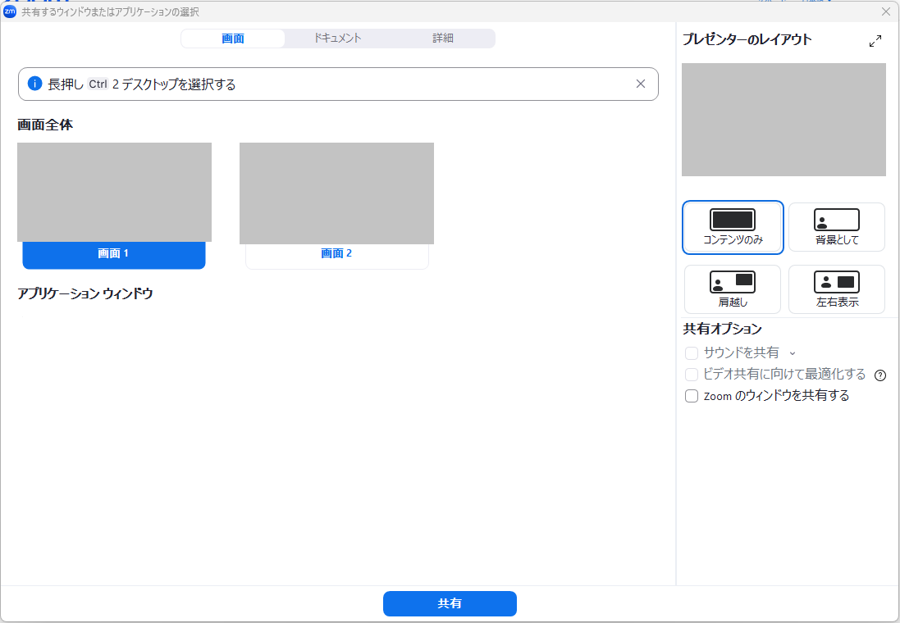Screen dimensions: 900x623
Task: Click the Zoom logo in title bar
Action: point(10,11)
